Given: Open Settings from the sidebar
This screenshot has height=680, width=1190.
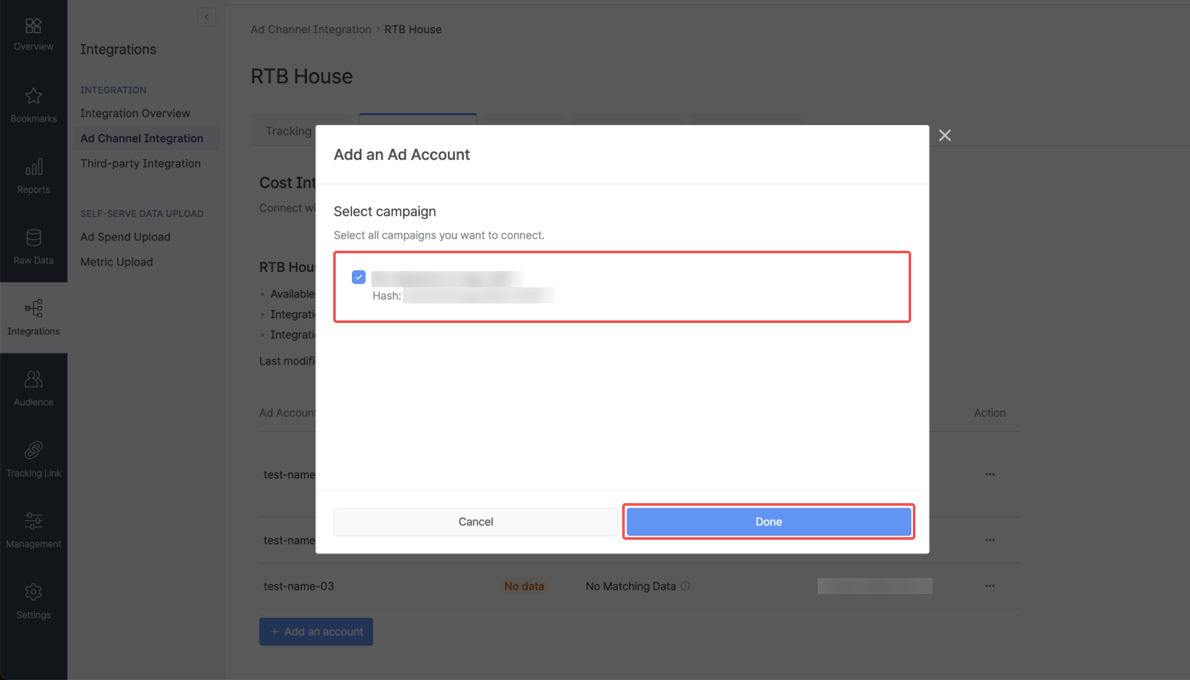Looking at the screenshot, I should click(33, 602).
